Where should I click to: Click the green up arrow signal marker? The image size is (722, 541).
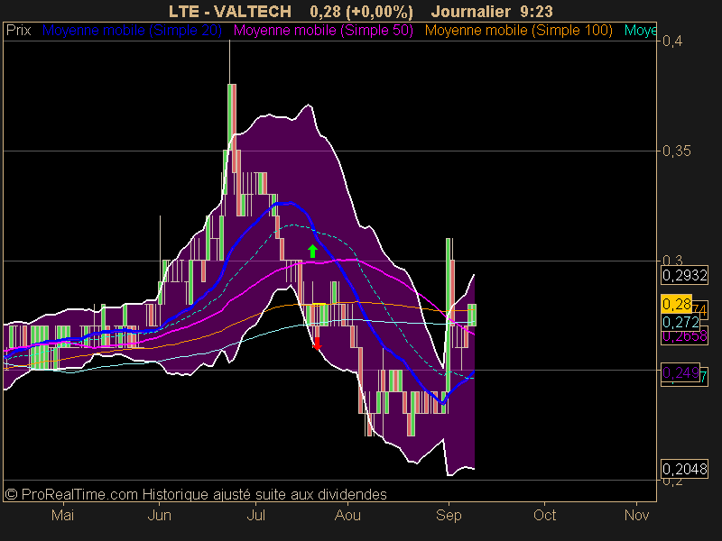pos(312,252)
